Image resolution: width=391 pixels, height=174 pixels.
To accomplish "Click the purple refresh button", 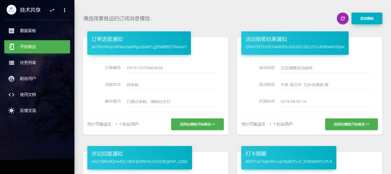I will click(x=343, y=19).
